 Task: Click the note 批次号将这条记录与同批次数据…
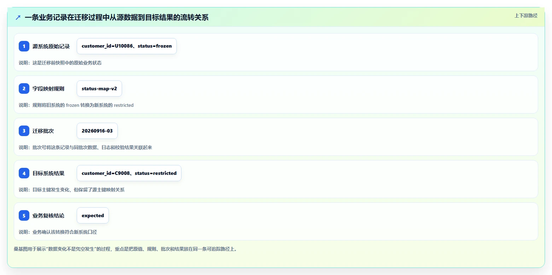[85, 147]
